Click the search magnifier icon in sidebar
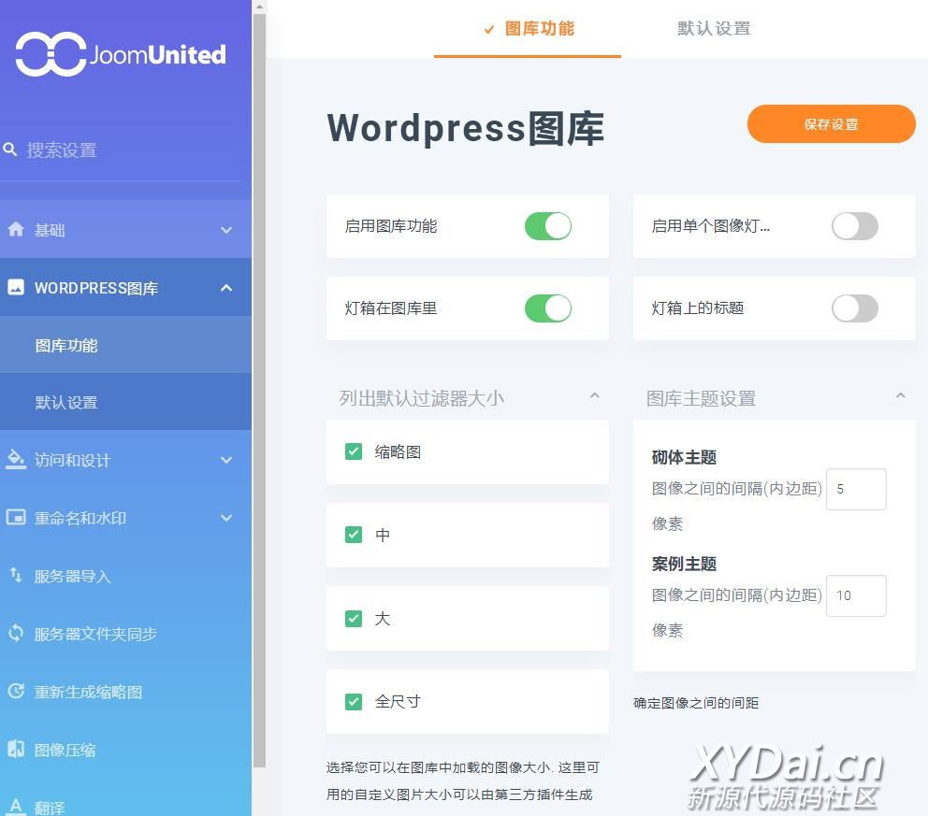Screen dimensions: 928x816 click(11, 150)
